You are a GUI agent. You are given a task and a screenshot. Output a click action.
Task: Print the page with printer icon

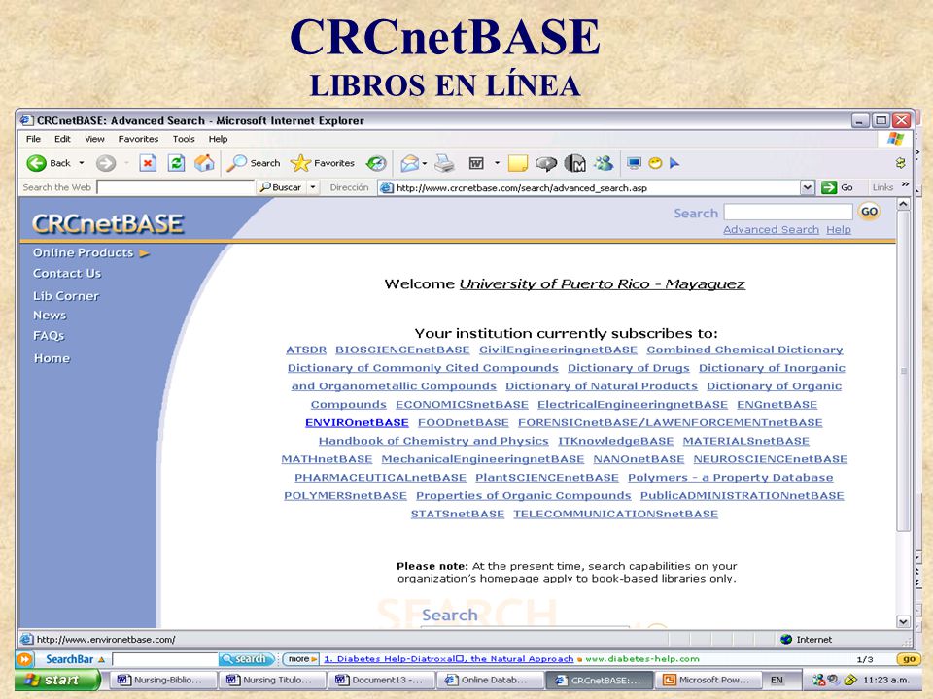click(444, 163)
